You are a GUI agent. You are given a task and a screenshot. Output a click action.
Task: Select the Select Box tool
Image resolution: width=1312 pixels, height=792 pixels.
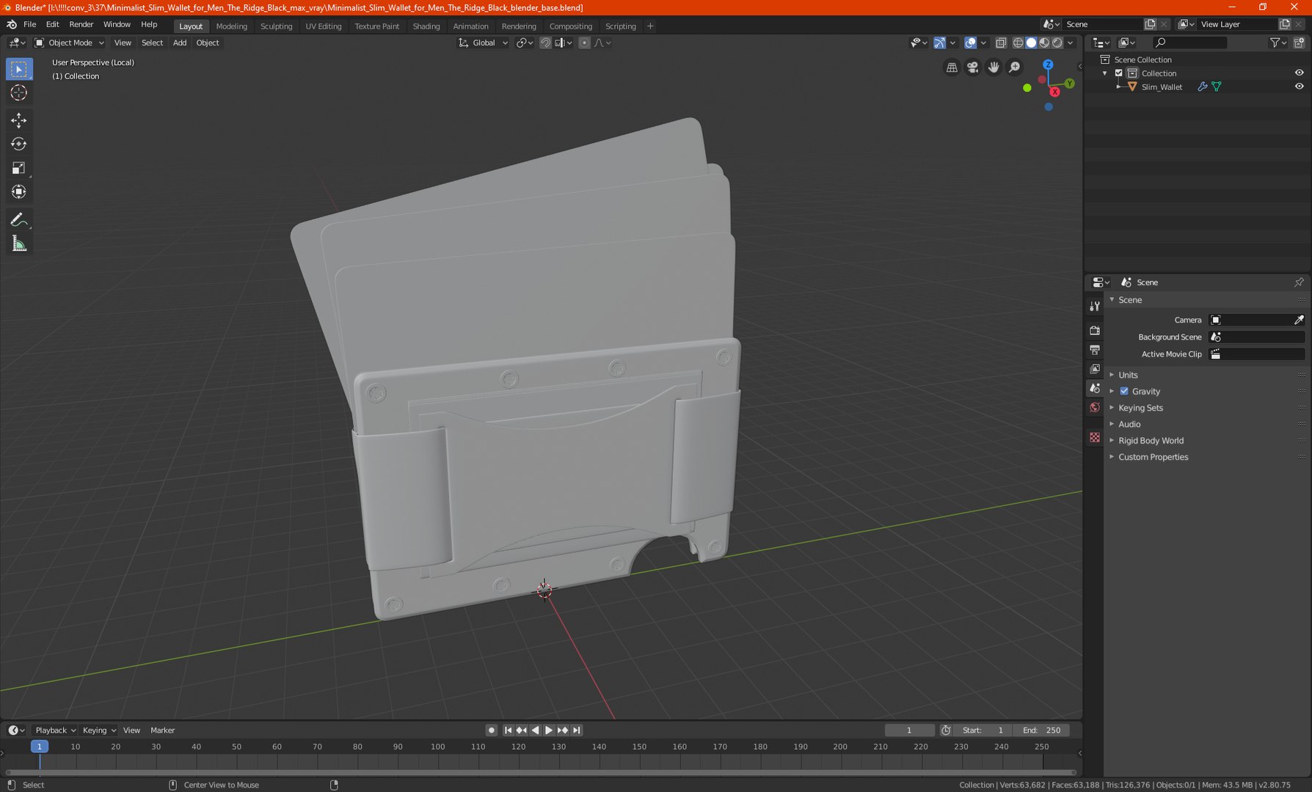pyautogui.click(x=19, y=69)
